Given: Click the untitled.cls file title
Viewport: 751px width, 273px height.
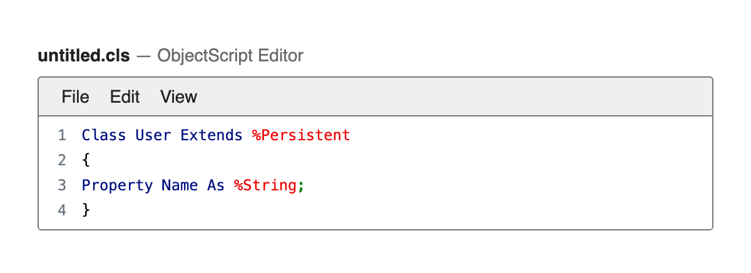Looking at the screenshot, I should tap(84, 56).
